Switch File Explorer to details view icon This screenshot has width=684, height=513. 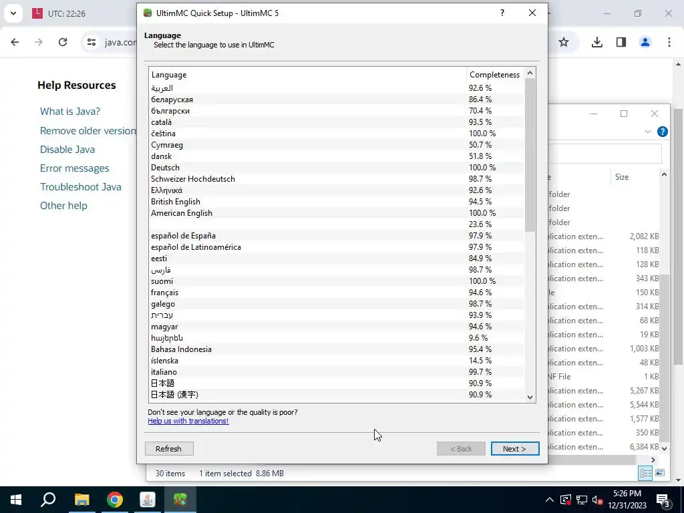pos(646,473)
